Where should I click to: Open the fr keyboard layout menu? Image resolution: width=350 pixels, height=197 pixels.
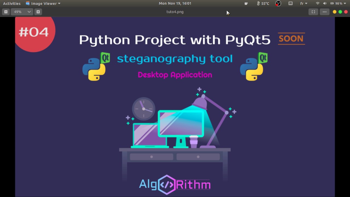tap(304, 4)
